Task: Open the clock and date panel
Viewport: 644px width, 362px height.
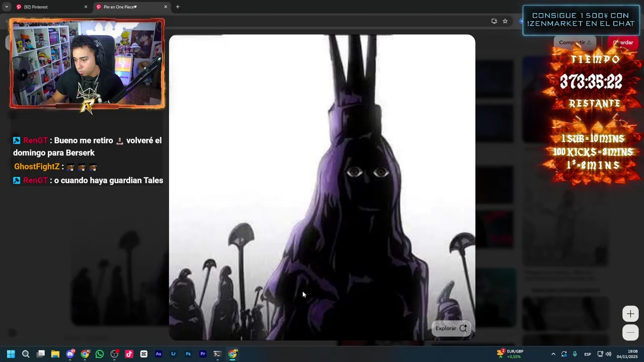Action: (627, 354)
